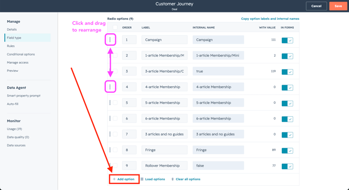Select the checkbox for 6-article Membership row
349x190 pixels.
(115, 118)
